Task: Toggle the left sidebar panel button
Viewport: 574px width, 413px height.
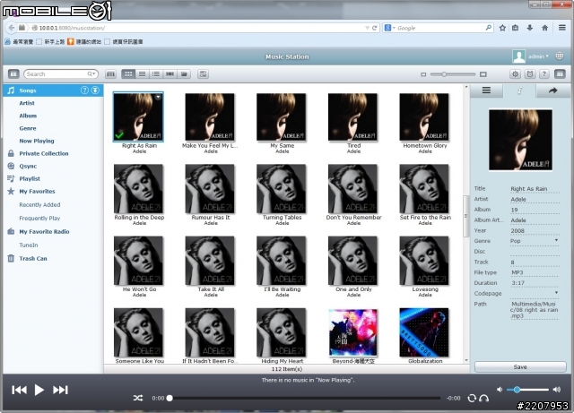Action: [x=13, y=73]
